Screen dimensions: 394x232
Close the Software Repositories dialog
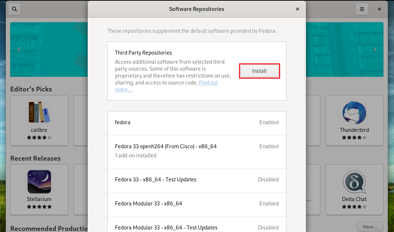(298, 9)
